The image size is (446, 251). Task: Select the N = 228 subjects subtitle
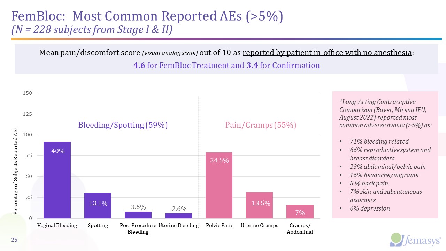(92, 30)
